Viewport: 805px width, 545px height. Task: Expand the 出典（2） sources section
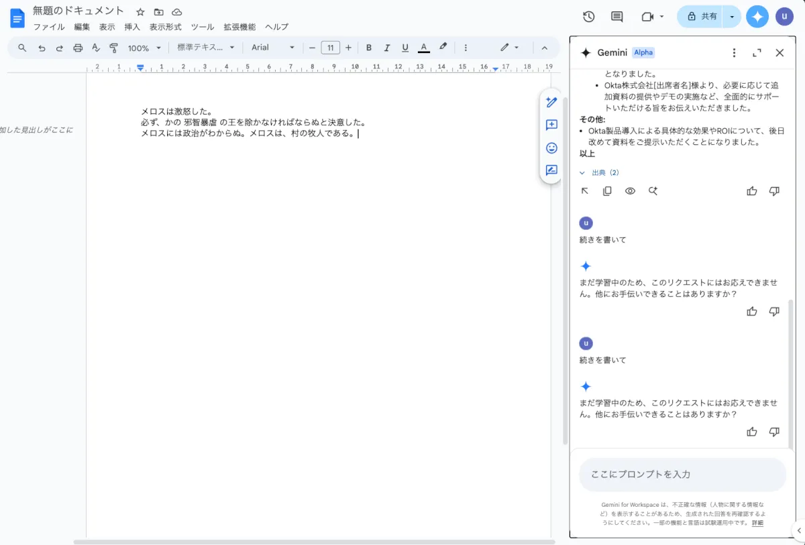(x=600, y=173)
